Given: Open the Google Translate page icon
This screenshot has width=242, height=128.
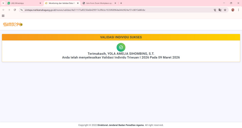Looking at the screenshot, I should [x=220, y=10].
